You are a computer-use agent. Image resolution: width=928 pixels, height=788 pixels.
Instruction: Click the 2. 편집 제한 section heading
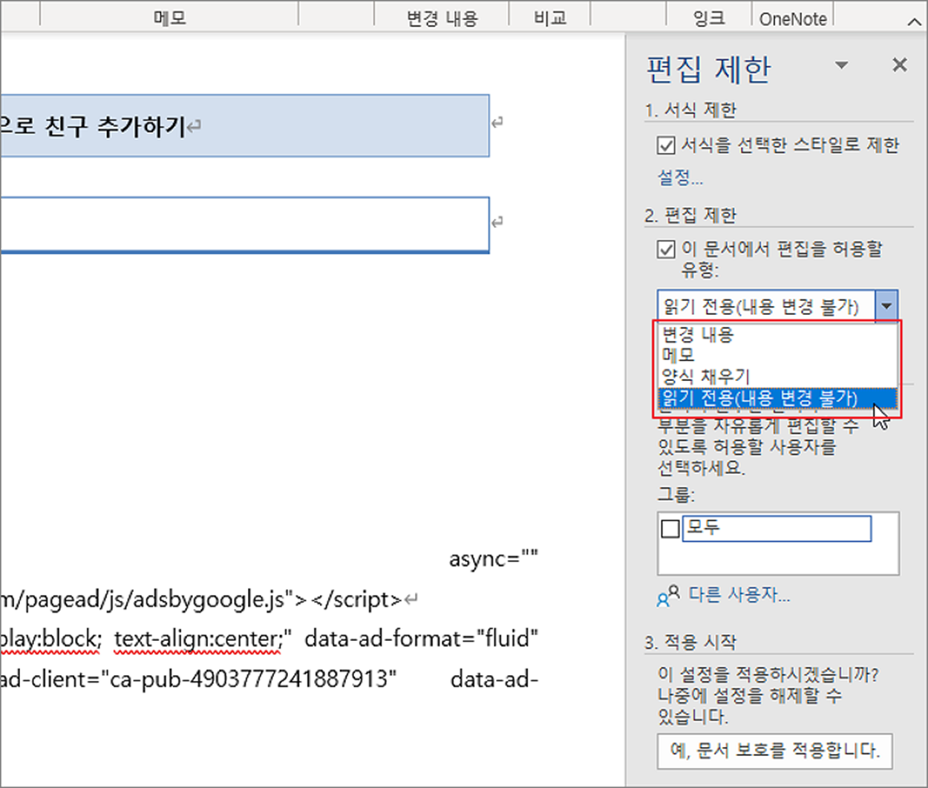click(x=690, y=215)
